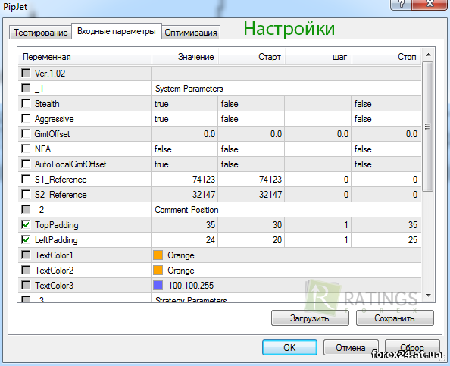Screen dimensions: 450x366
Task: Click the scrollbar up arrow
Action: [x=428, y=55]
